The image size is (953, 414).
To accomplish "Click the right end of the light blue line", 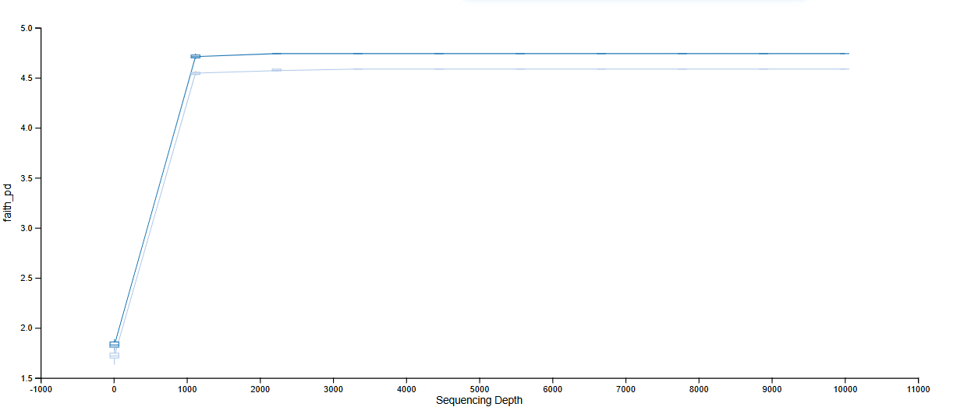I will (x=847, y=69).
